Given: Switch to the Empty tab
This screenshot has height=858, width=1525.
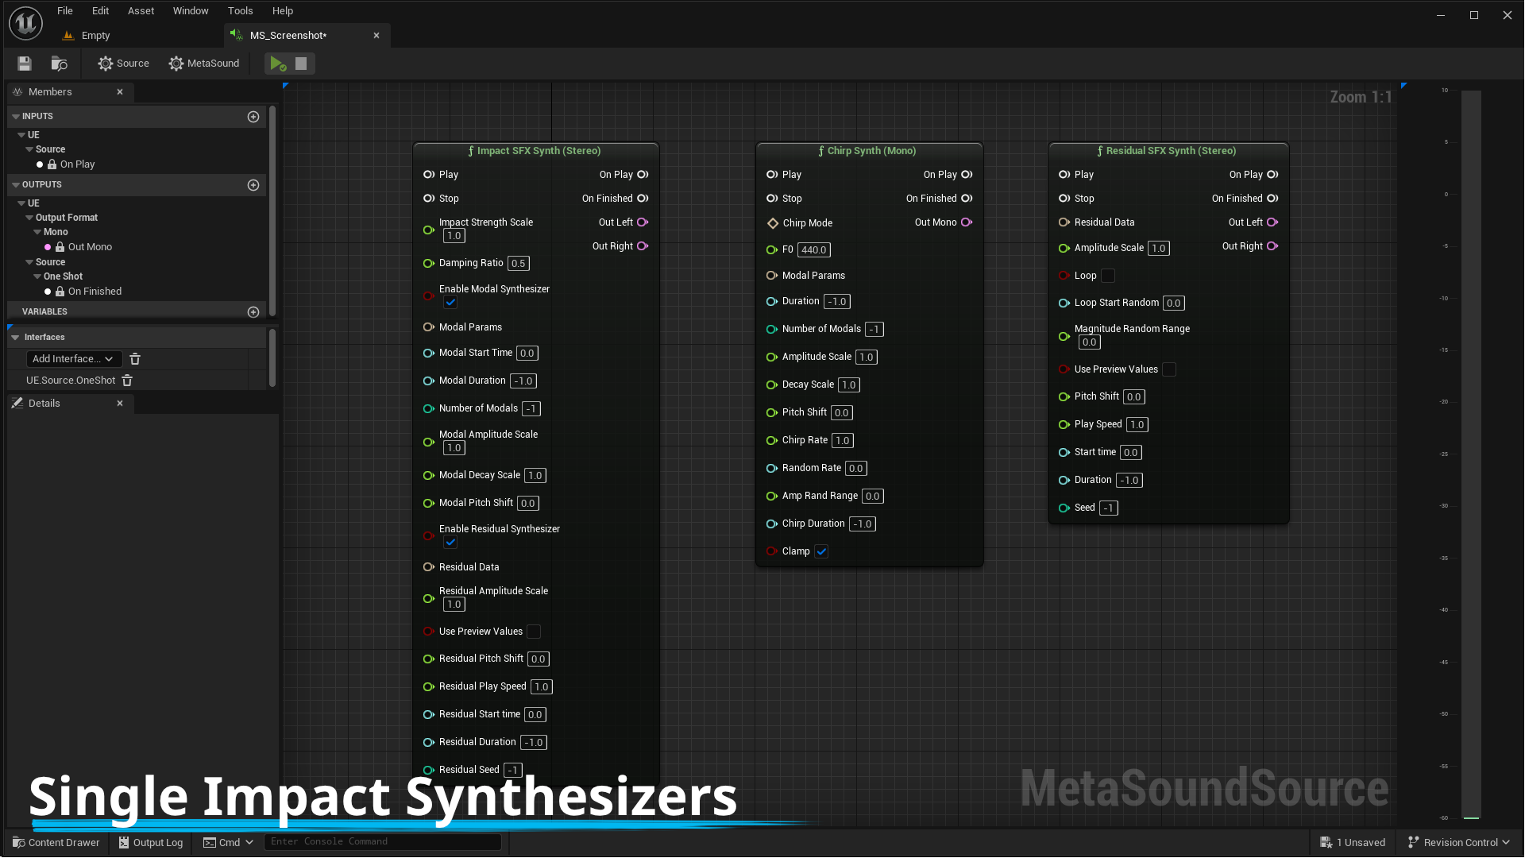Looking at the screenshot, I should [x=95, y=35].
